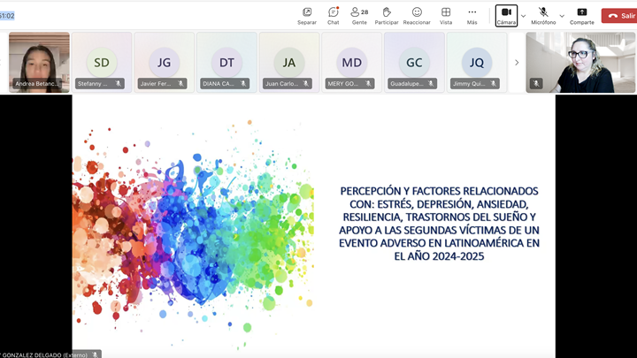This screenshot has height=358, width=637.
Task: Select Andrea Betancourt's video thumbnail
Action: click(39, 62)
